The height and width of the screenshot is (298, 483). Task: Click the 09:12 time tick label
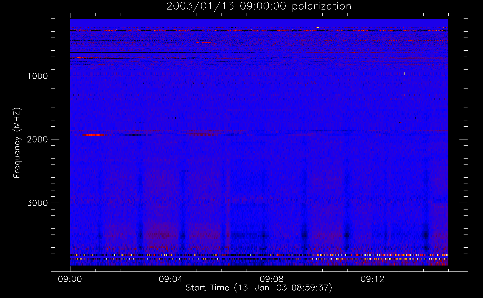pos(373,279)
